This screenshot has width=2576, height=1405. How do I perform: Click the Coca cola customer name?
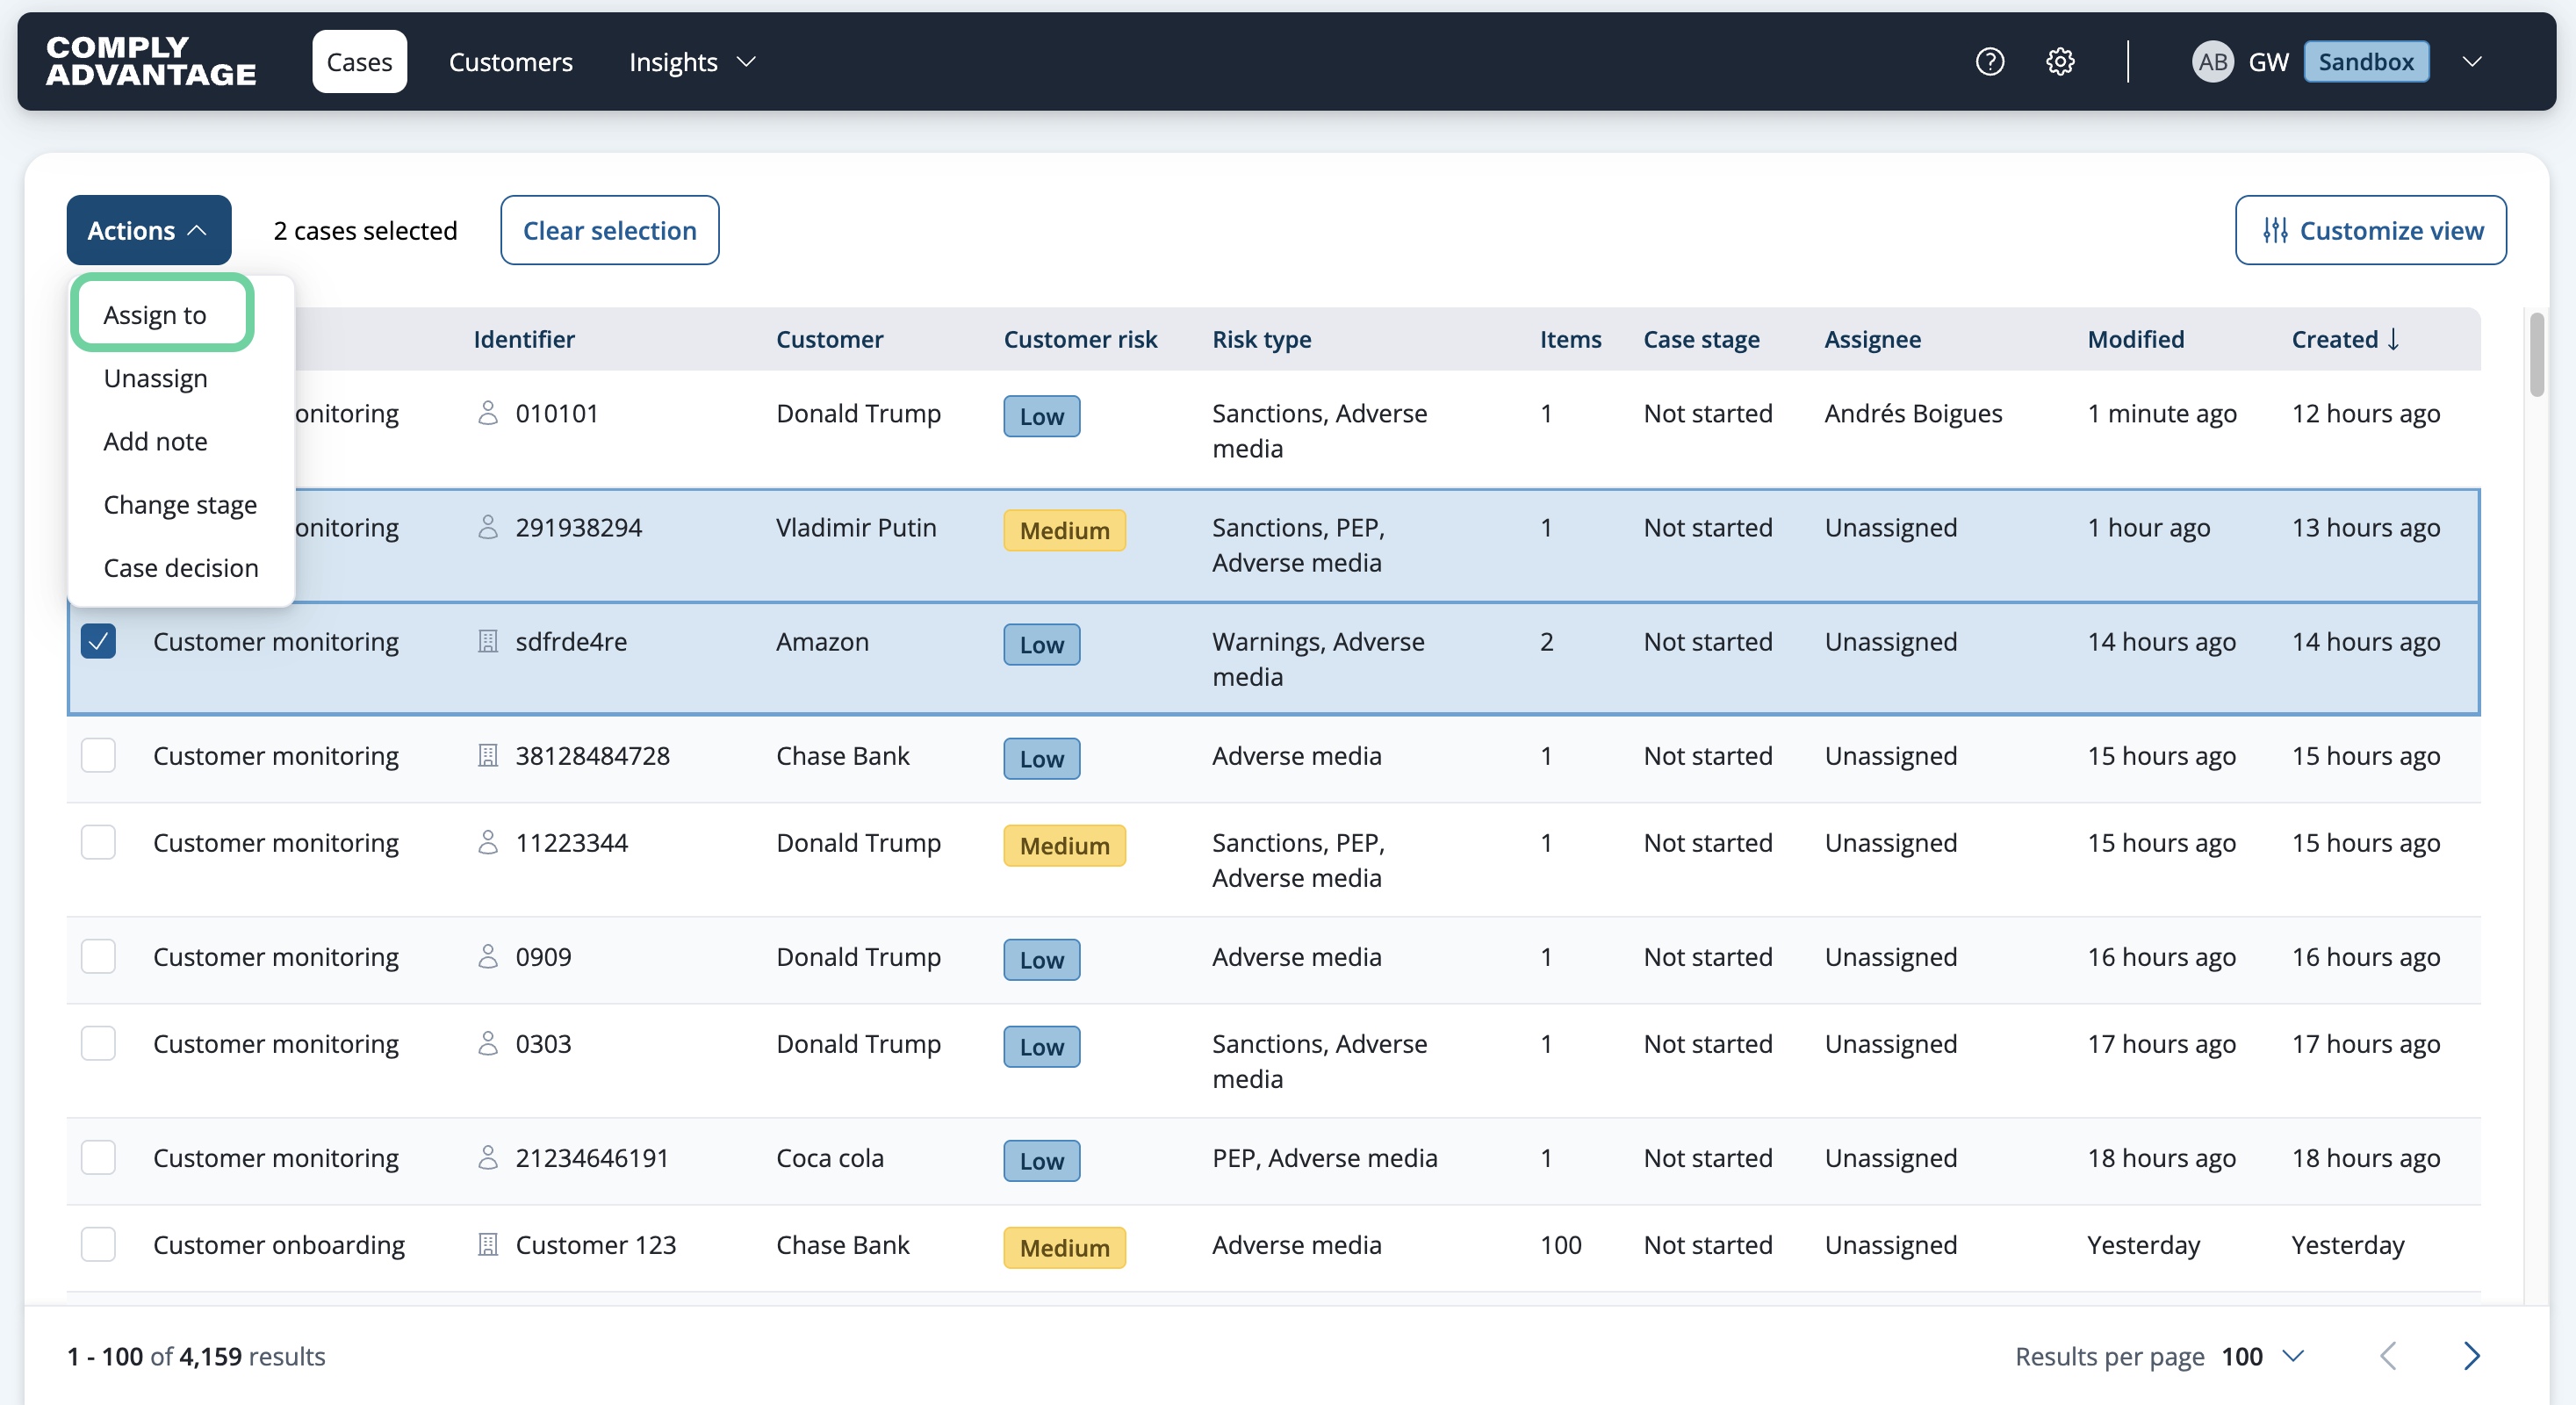(830, 1157)
